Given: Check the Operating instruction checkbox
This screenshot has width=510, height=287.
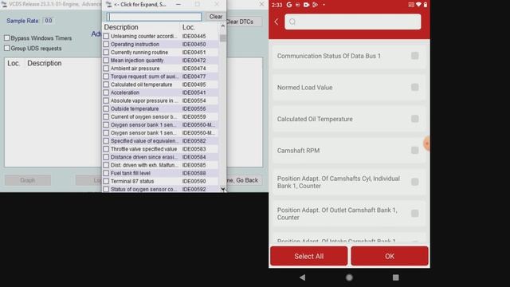Looking at the screenshot, I should 106,45.
